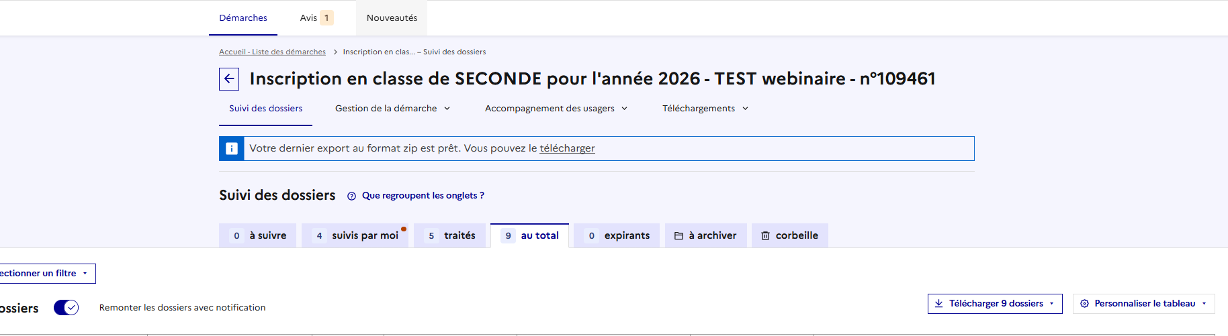Toggle 'Remonter les dossiers avec notification' switch

67,307
